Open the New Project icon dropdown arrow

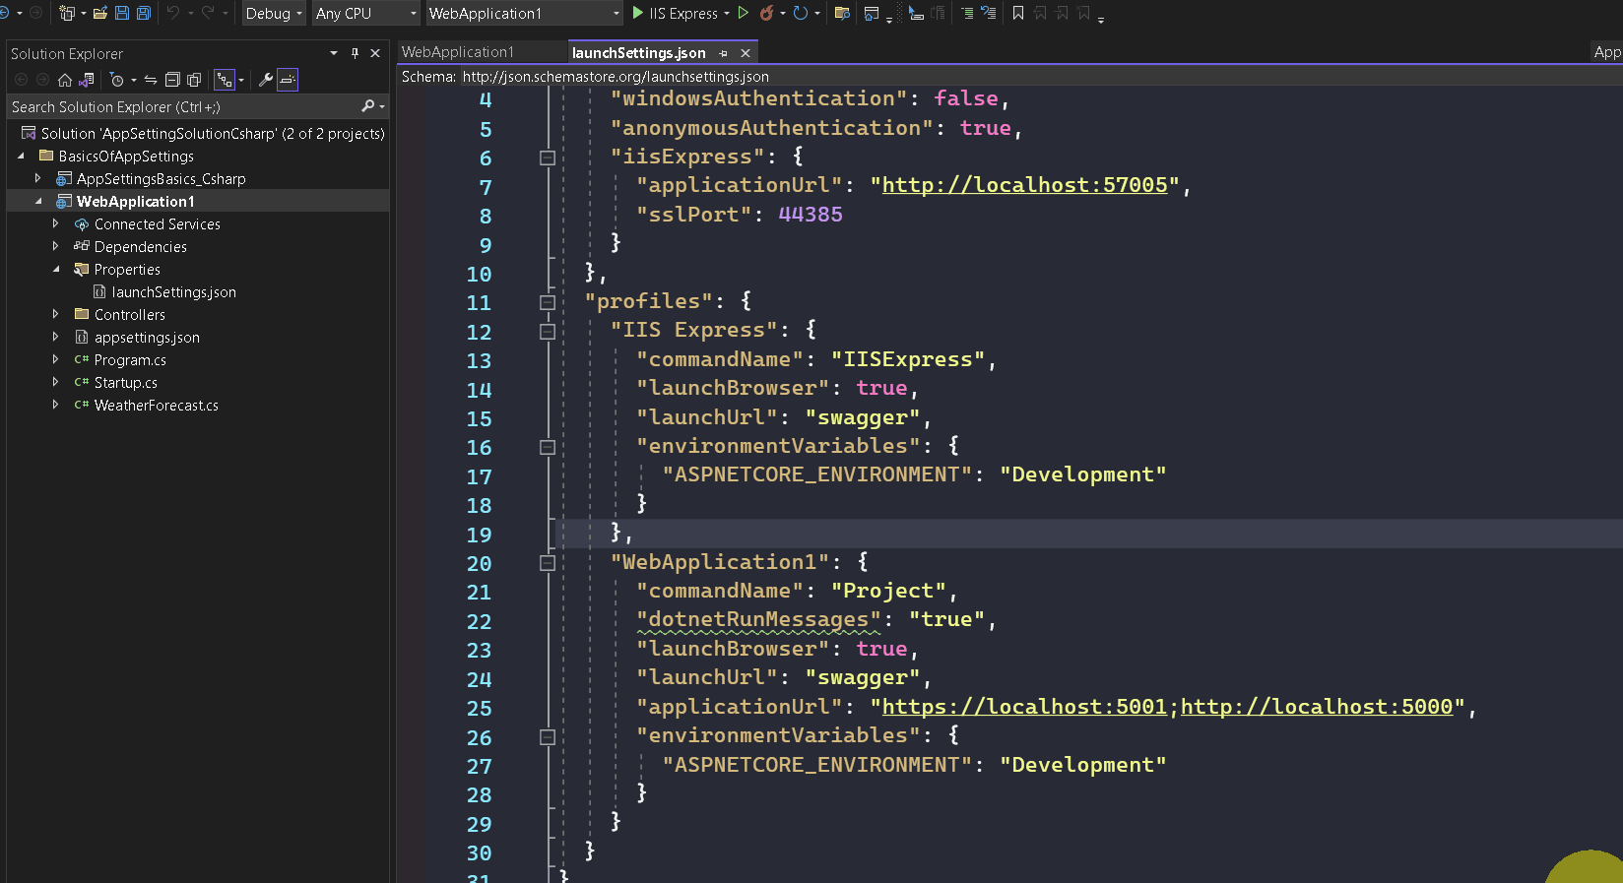click(83, 13)
